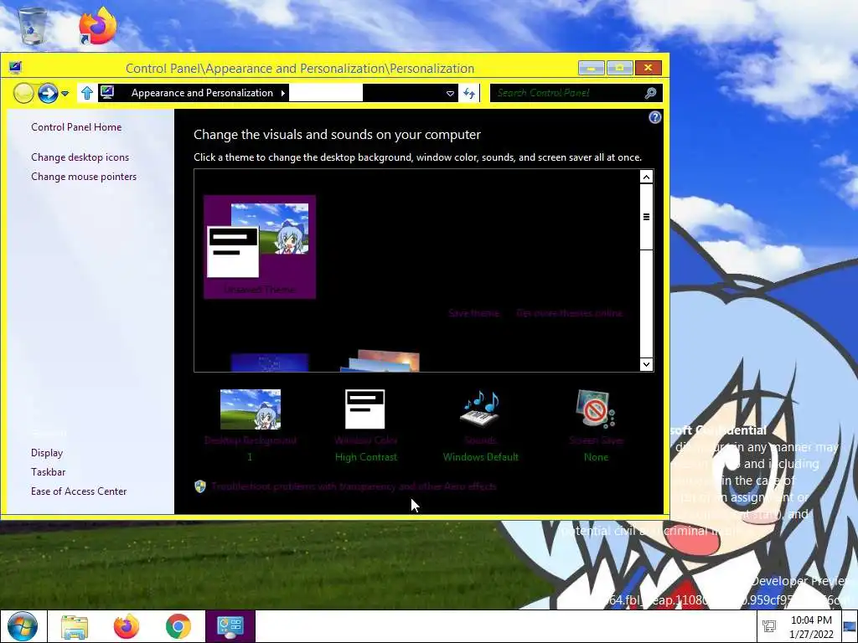Open the Sounds piano icon
Image resolution: width=858 pixels, height=643 pixels.
[480, 408]
